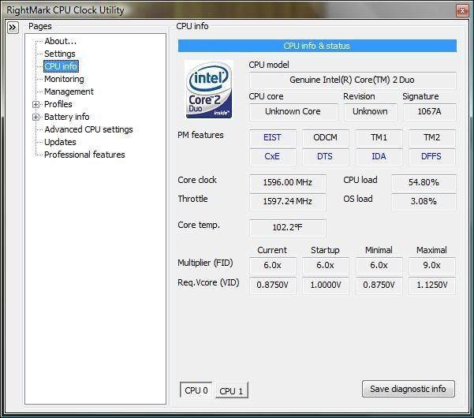Image resolution: width=474 pixels, height=418 pixels.
Task: Click the Core temp value 102.2°F
Action: coord(288,228)
